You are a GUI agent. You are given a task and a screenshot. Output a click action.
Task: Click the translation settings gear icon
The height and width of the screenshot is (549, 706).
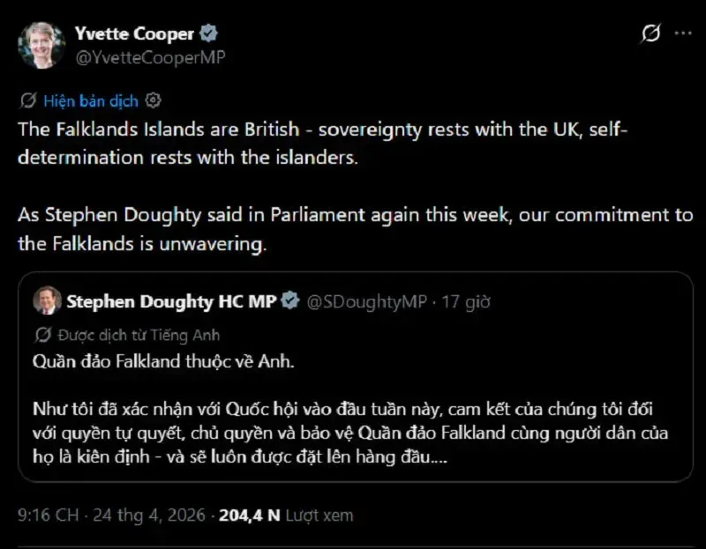click(153, 100)
